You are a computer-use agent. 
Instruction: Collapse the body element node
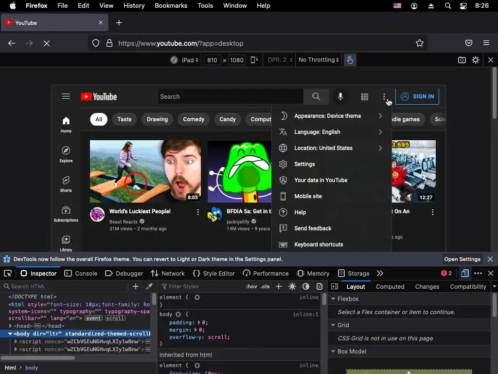coord(10,334)
